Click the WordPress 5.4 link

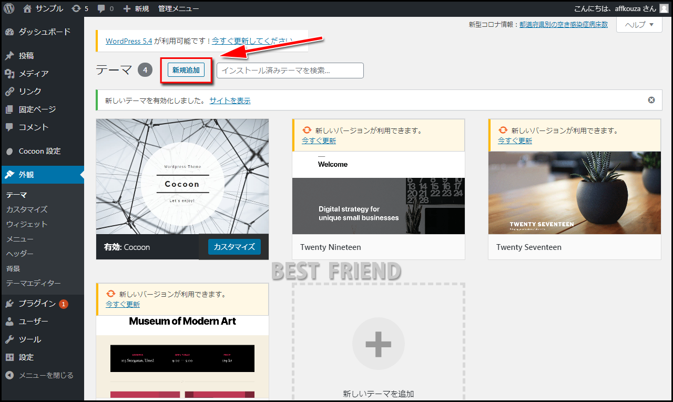pyautogui.click(x=129, y=41)
